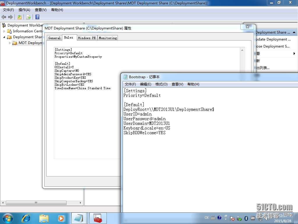The height and width of the screenshot is (224, 298).
Task: Click the UserID=admin line in Notepad
Action: click(138, 114)
